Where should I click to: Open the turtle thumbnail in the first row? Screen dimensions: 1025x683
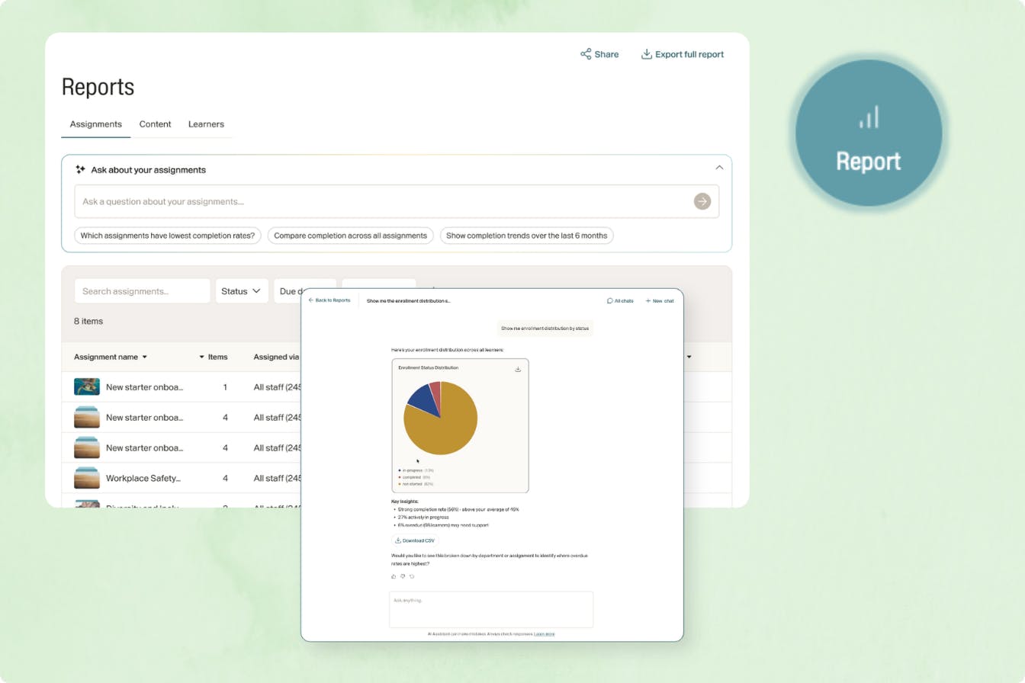click(x=87, y=386)
